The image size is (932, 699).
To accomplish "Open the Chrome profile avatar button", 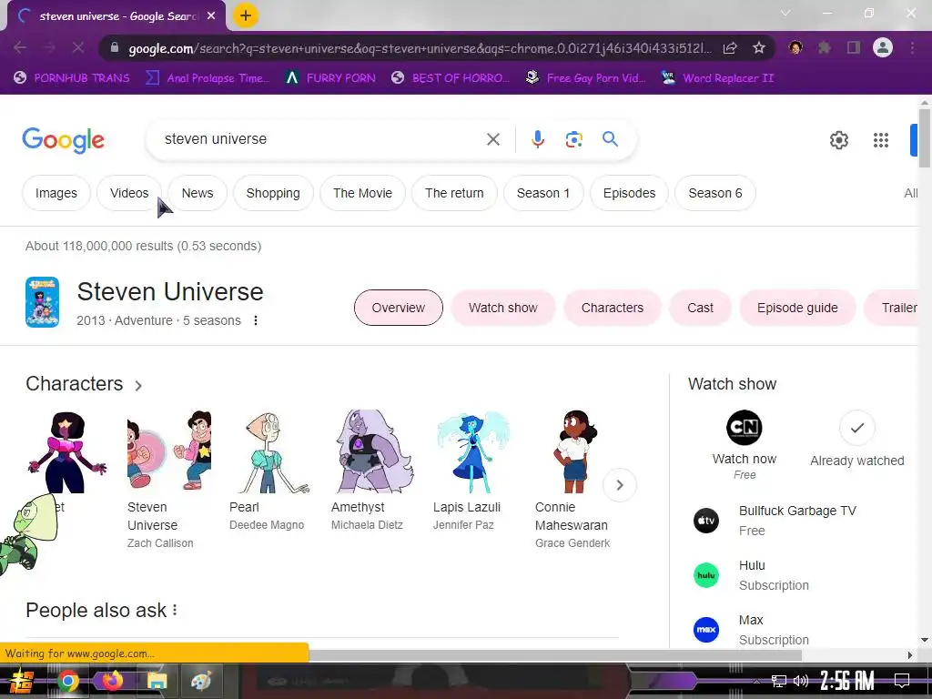I will [x=883, y=47].
